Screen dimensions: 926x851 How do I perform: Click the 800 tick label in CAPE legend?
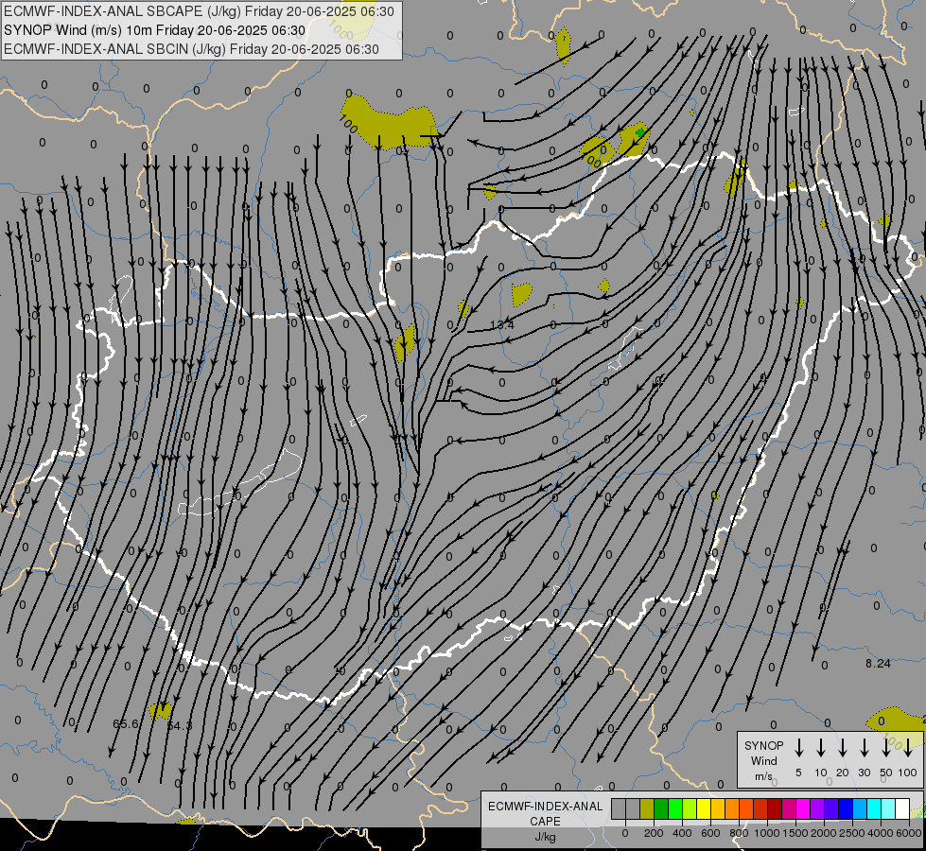[x=739, y=833]
